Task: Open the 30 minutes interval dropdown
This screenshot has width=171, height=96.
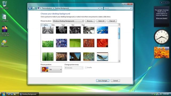Action: tap(74, 68)
